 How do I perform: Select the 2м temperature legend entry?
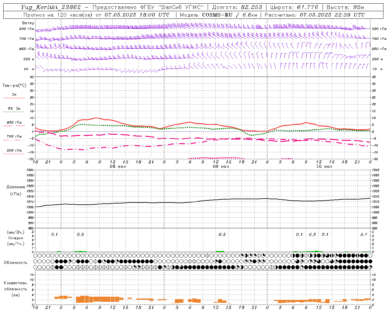(14, 95)
